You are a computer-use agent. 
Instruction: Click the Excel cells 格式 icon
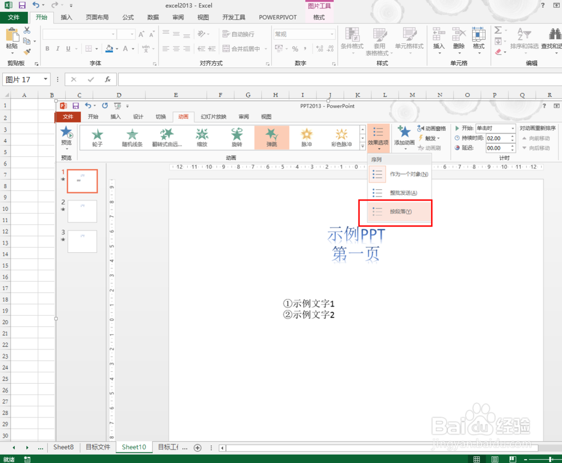478,35
